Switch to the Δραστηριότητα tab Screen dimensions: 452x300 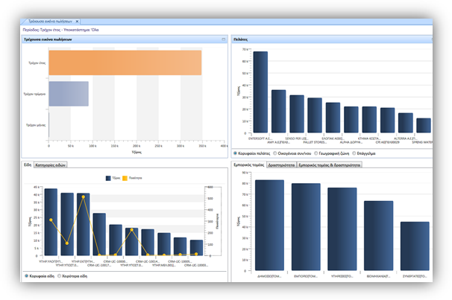tap(281, 165)
